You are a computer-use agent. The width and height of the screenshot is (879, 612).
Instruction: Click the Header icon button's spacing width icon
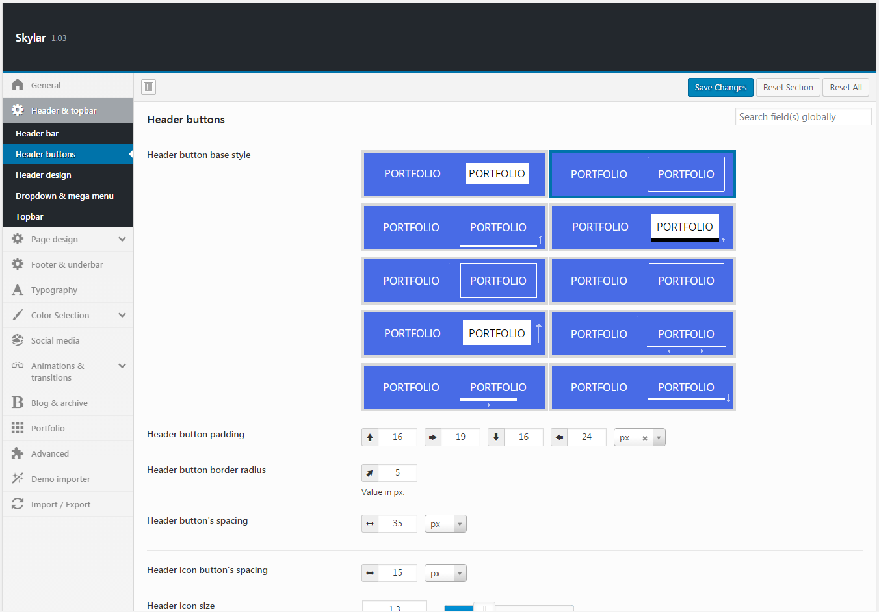[x=370, y=573]
